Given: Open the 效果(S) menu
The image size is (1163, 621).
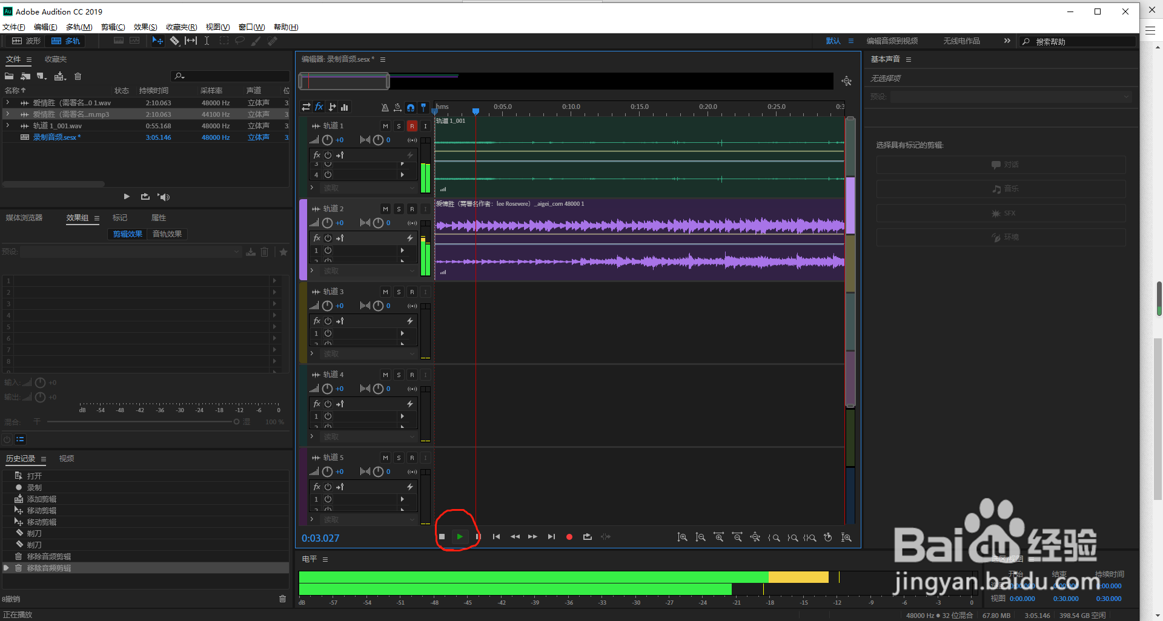Looking at the screenshot, I should click(x=145, y=27).
